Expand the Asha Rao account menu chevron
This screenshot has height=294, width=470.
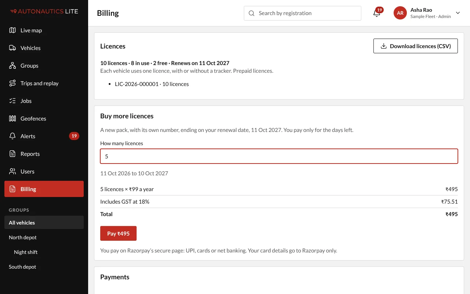point(458,13)
